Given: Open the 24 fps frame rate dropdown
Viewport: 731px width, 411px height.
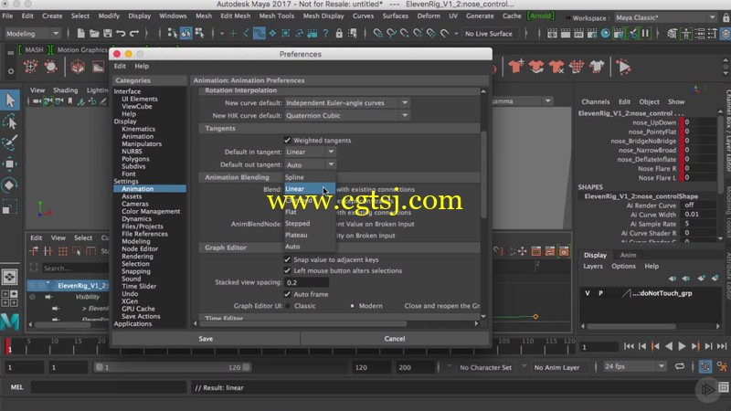Looking at the screenshot, I should [x=634, y=367].
